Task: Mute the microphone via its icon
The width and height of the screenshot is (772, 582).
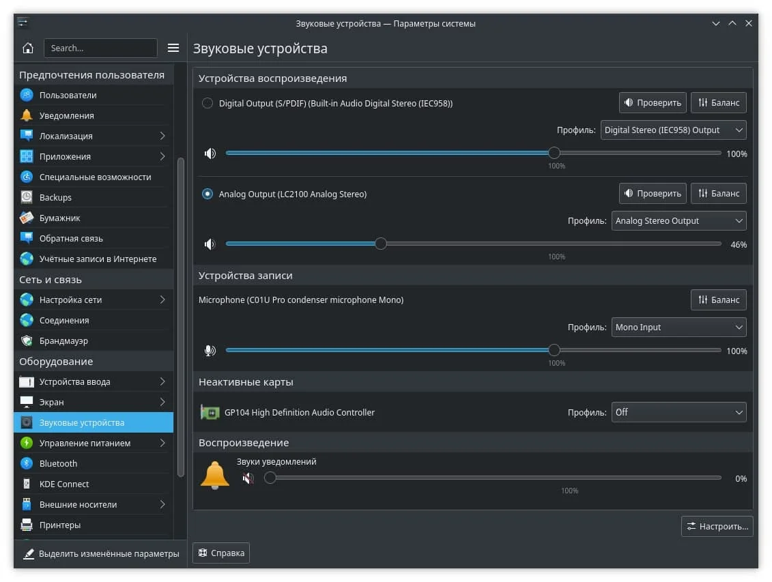Action: tap(210, 351)
